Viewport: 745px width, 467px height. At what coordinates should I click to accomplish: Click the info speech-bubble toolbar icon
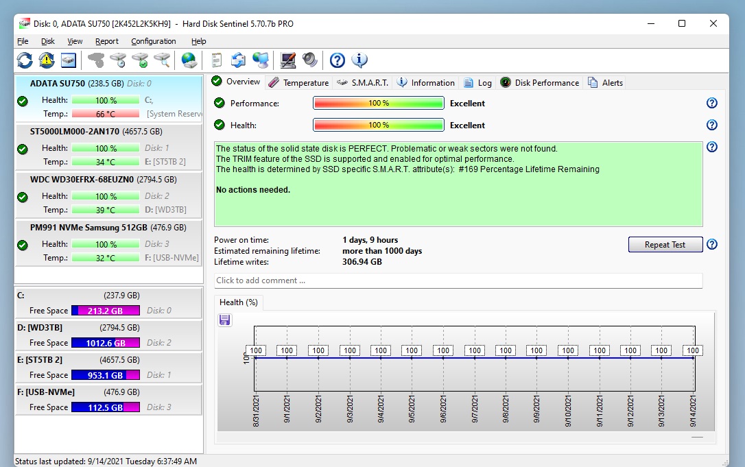[x=359, y=60]
